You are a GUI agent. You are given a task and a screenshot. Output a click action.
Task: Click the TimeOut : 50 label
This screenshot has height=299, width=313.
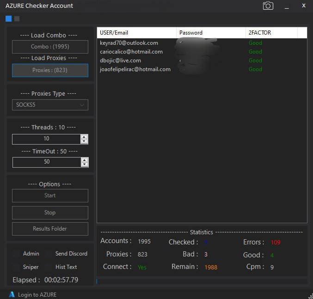click(49, 152)
